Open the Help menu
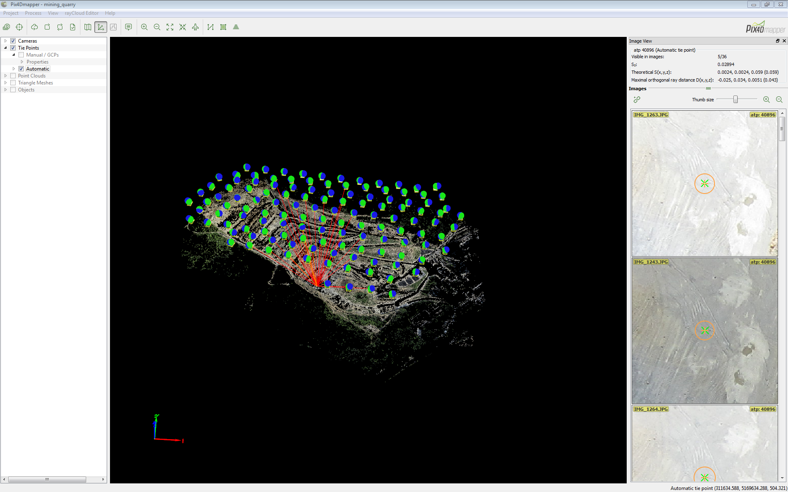This screenshot has width=788, height=492. tap(110, 13)
